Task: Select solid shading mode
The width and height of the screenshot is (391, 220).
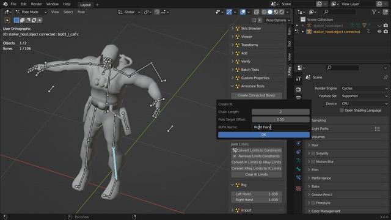Action: click(x=270, y=12)
